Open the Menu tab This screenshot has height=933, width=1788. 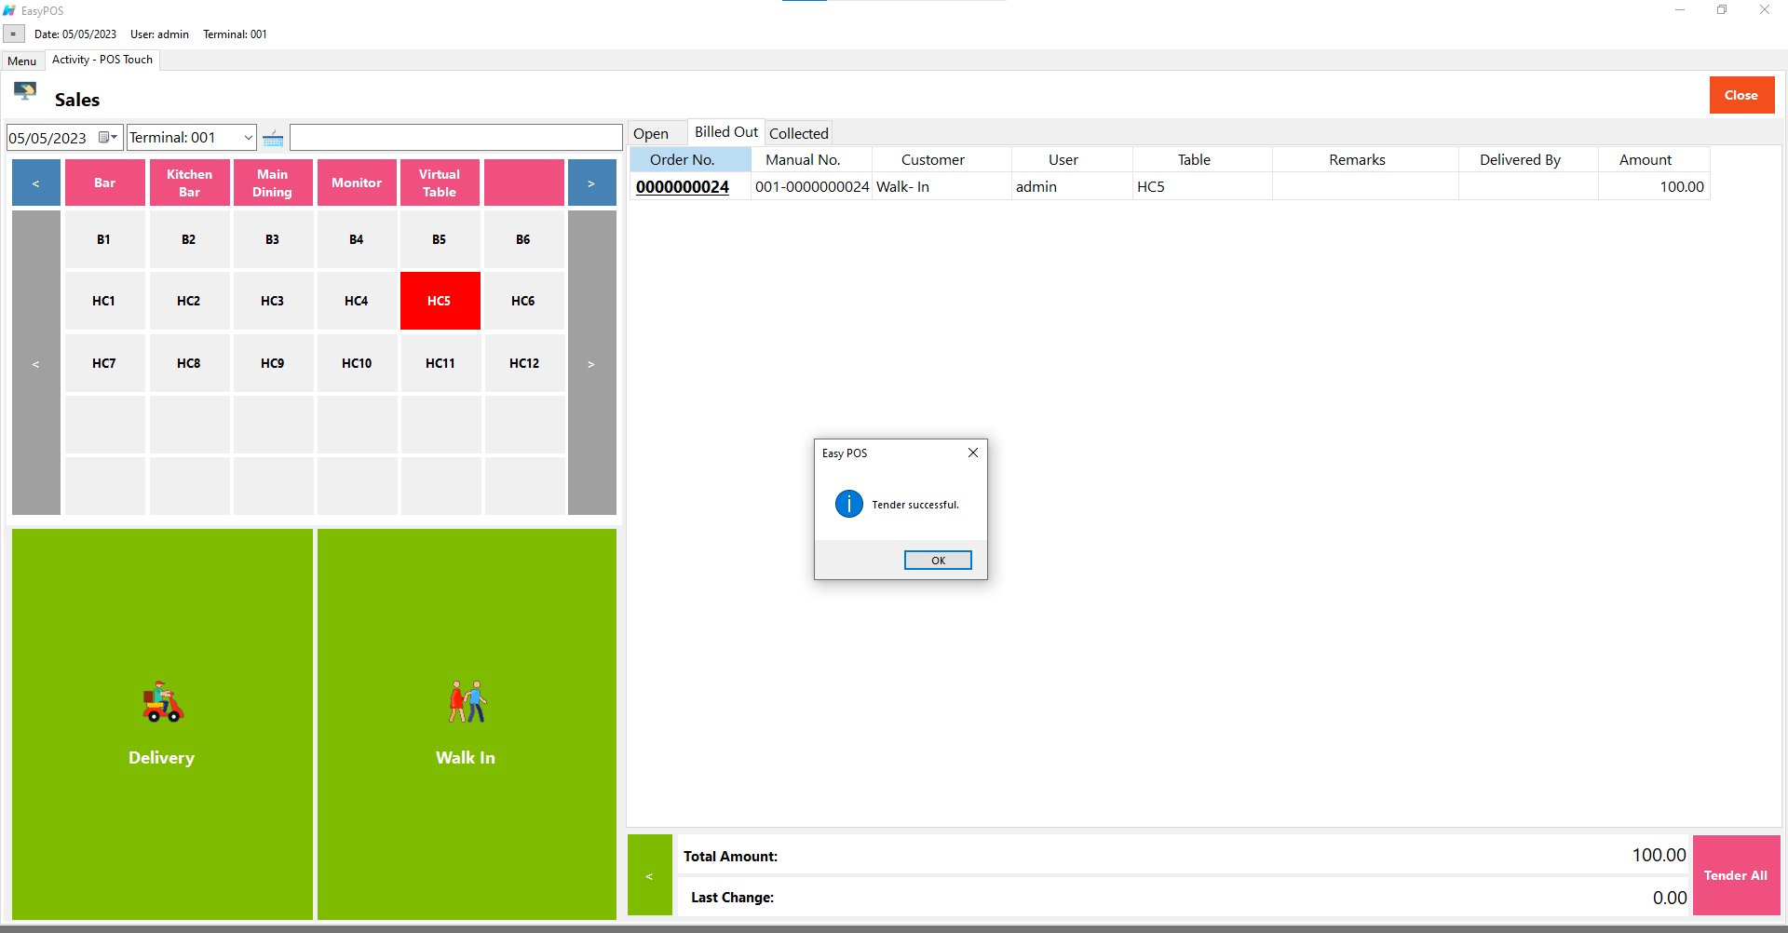pos(22,61)
